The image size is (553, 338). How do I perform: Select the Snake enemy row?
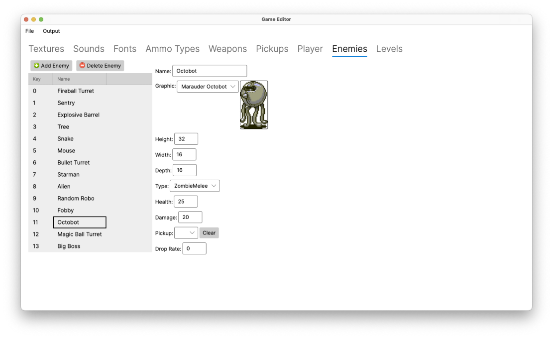pyautogui.click(x=90, y=139)
